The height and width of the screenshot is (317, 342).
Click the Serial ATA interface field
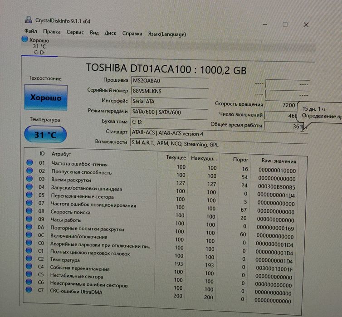click(x=169, y=102)
